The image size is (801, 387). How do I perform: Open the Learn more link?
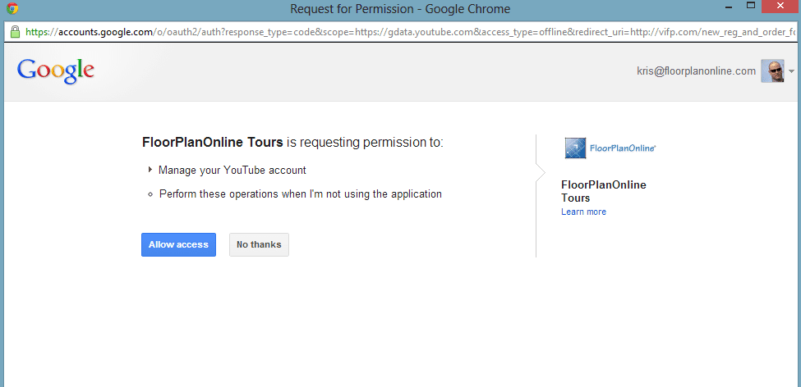coord(583,212)
